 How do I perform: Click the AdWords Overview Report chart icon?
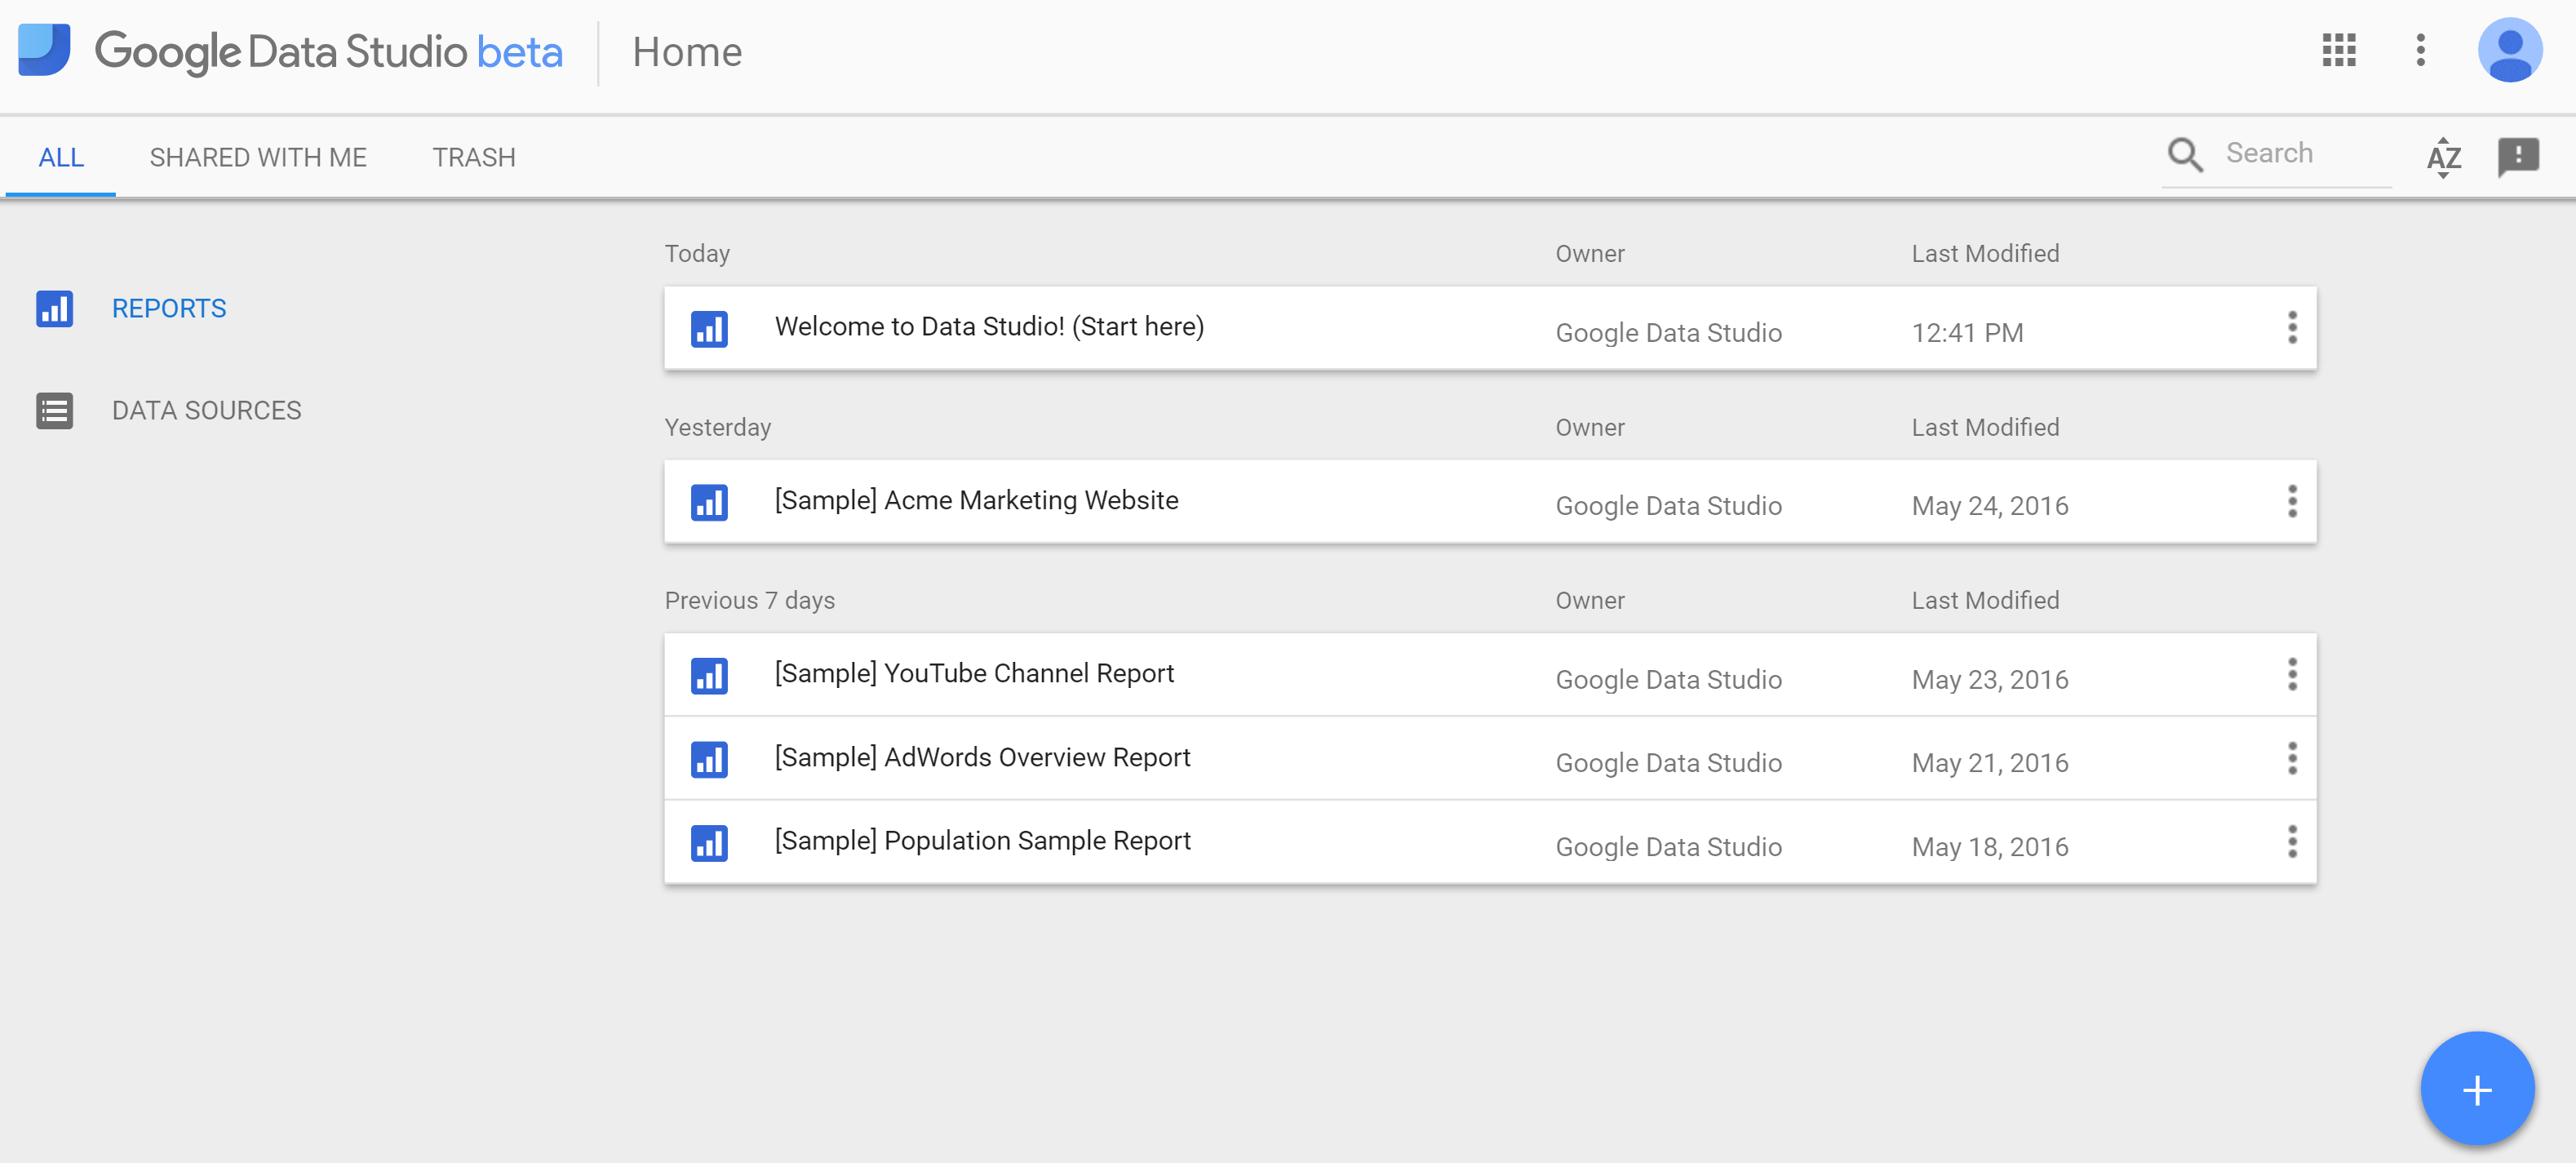(709, 759)
